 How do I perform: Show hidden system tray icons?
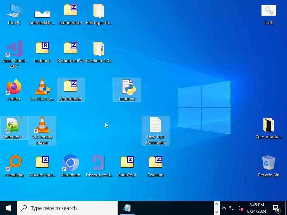coord(224,208)
